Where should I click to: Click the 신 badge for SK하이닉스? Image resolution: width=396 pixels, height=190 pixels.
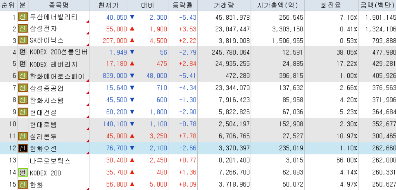coord(23,40)
